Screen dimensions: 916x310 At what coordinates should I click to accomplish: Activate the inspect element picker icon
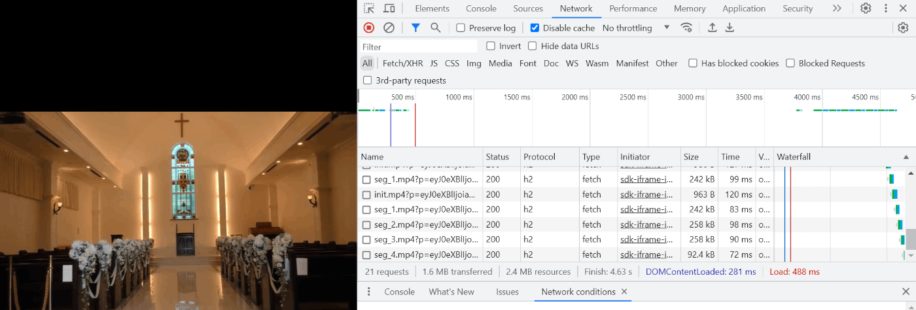(369, 9)
